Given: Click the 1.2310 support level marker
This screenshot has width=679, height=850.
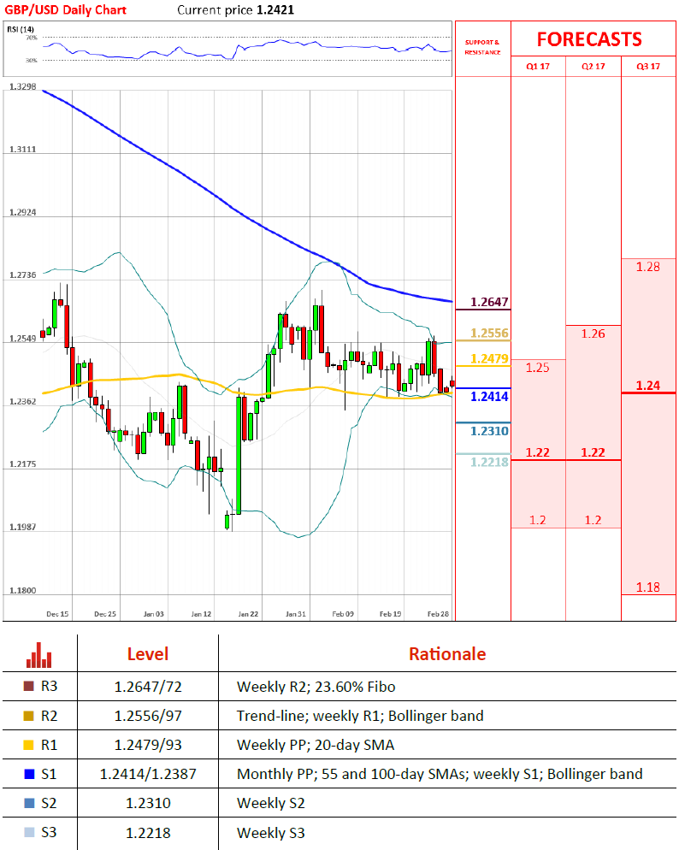Looking at the screenshot, I should (x=489, y=431).
